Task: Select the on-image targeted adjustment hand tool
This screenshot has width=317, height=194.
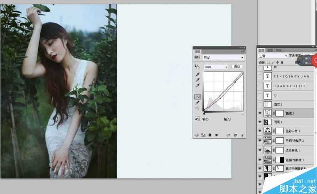Action: (197, 67)
